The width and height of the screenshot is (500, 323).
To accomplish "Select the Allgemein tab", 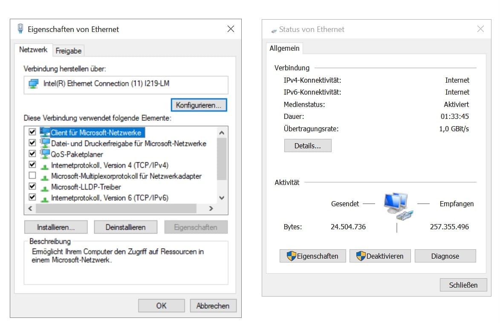I will 284,49.
